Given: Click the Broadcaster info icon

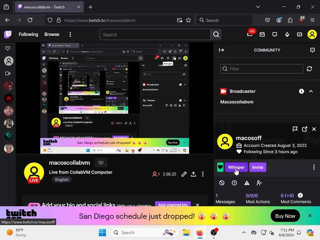Looking at the screenshot, I should tap(302, 91).
